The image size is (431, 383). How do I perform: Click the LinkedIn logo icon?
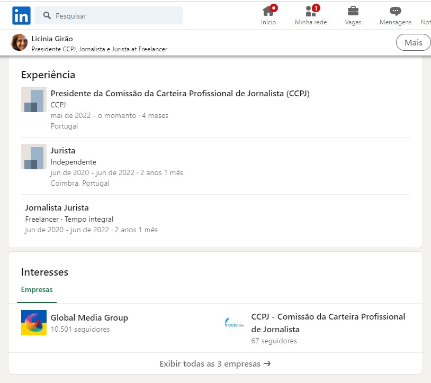click(x=21, y=16)
